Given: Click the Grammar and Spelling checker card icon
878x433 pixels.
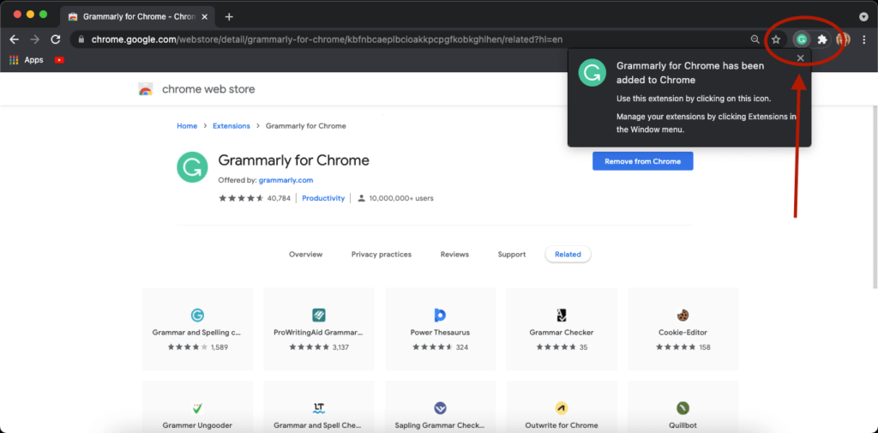Looking at the screenshot, I should [197, 315].
